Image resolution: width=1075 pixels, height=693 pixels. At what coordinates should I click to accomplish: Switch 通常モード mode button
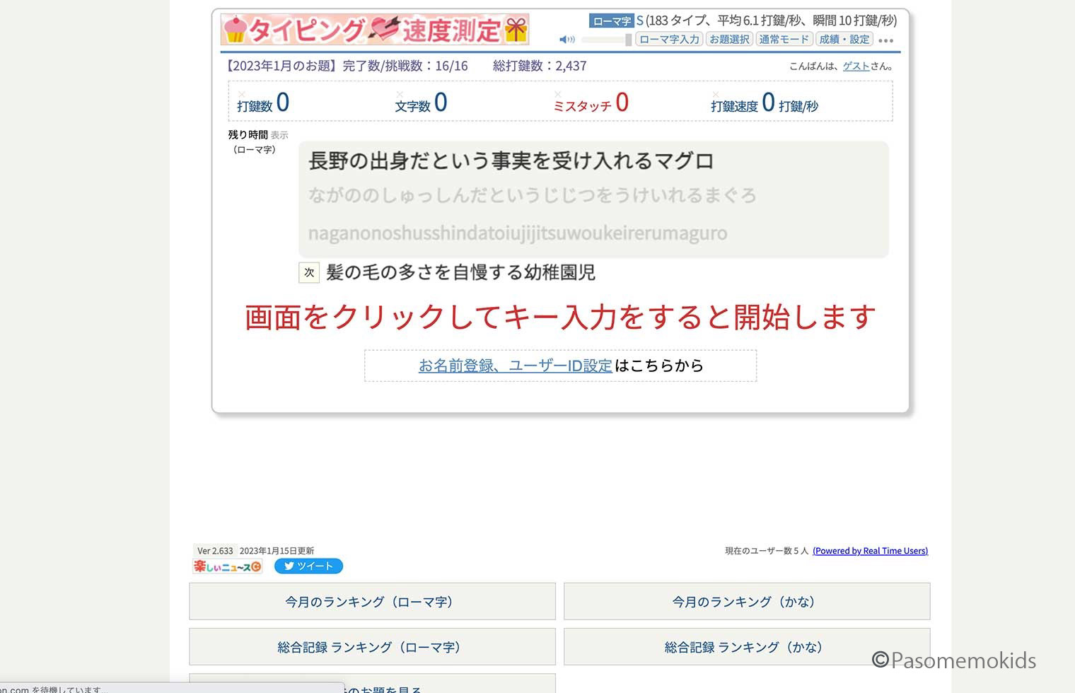click(784, 40)
